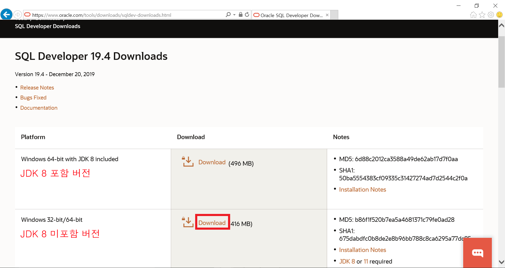Image resolution: width=505 pixels, height=268 pixels.
Task: Click the download icon for Windows 64-bit JDK 8
Action: [188, 161]
